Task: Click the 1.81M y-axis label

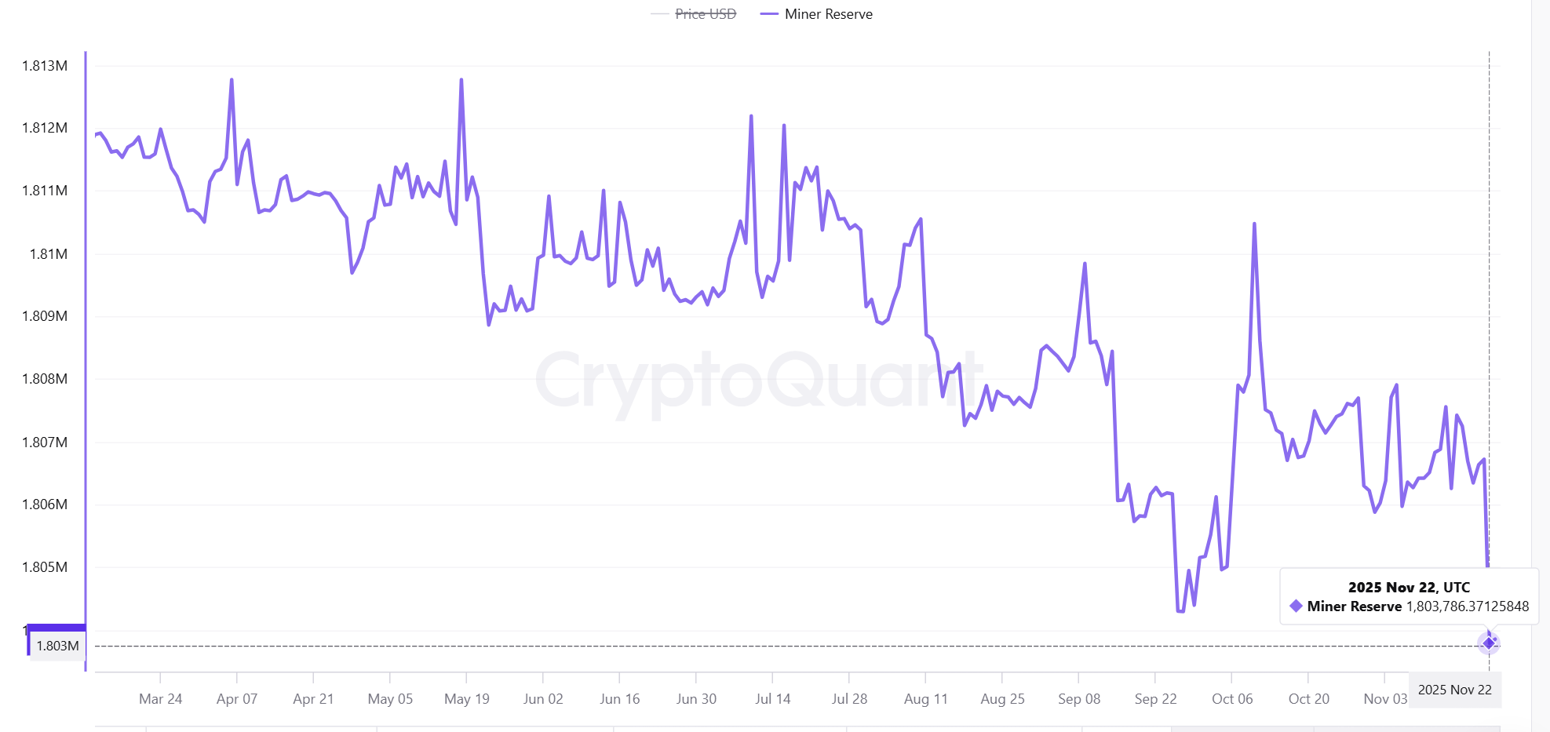Action: click(49, 253)
